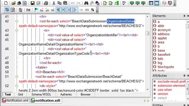
Task: Paste from the clipboard
Action: (x=65, y=3)
